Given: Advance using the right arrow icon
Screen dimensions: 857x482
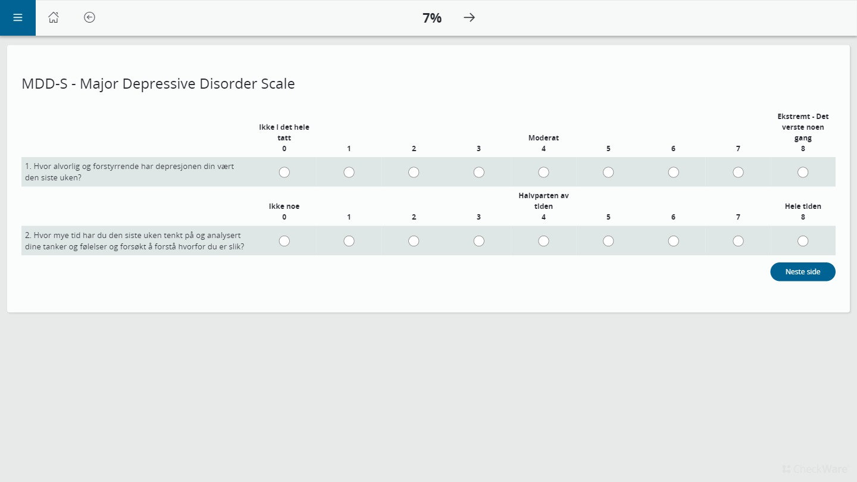Looking at the screenshot, I should tap(469, 18).
